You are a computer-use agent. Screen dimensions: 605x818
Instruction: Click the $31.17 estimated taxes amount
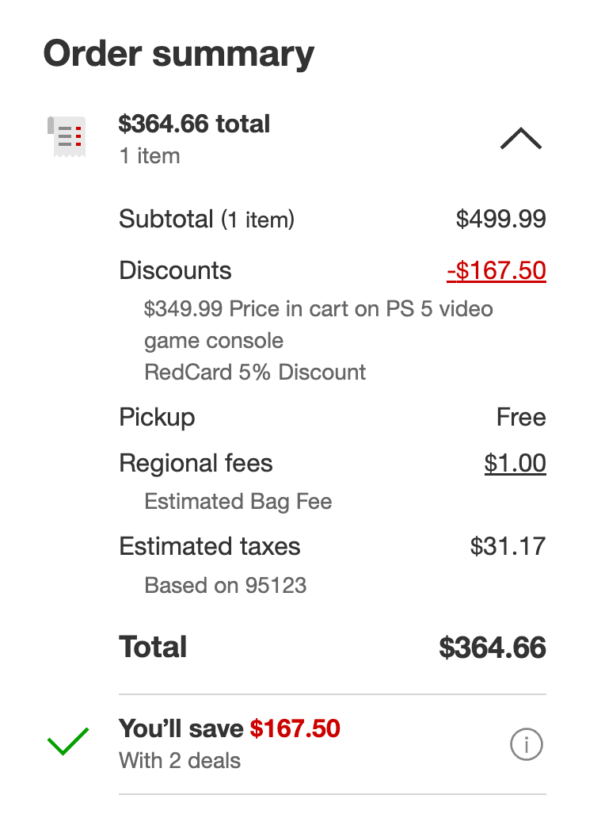click(x=508, y=546)
